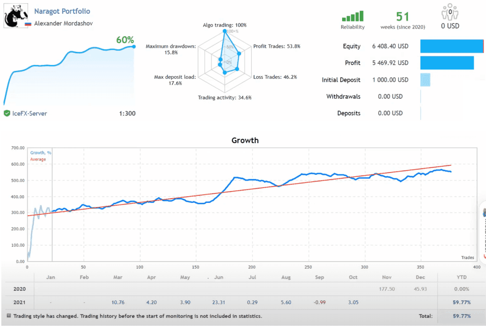The height and width of the screenshot is (326, 486).
Task: Toggle the Average line in the chart legend
Action: [38, 160]
